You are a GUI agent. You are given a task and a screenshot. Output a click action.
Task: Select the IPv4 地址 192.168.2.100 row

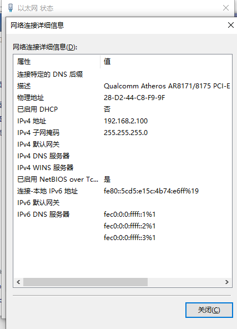coord(123,121)
